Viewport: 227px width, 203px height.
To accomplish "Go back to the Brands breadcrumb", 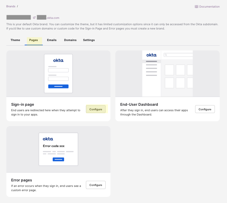I will [x=11, y=6].
